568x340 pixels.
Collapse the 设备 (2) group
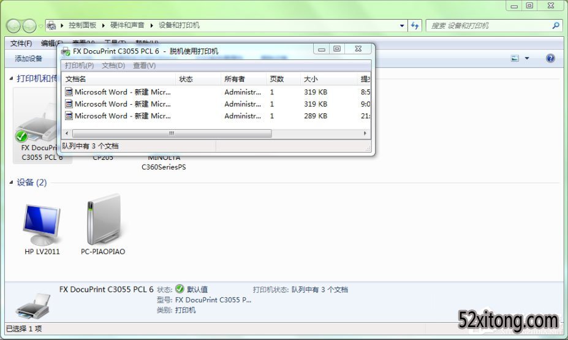[11, 182]
